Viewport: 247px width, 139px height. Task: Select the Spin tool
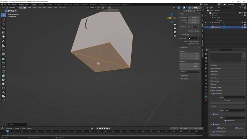point(3,80)
